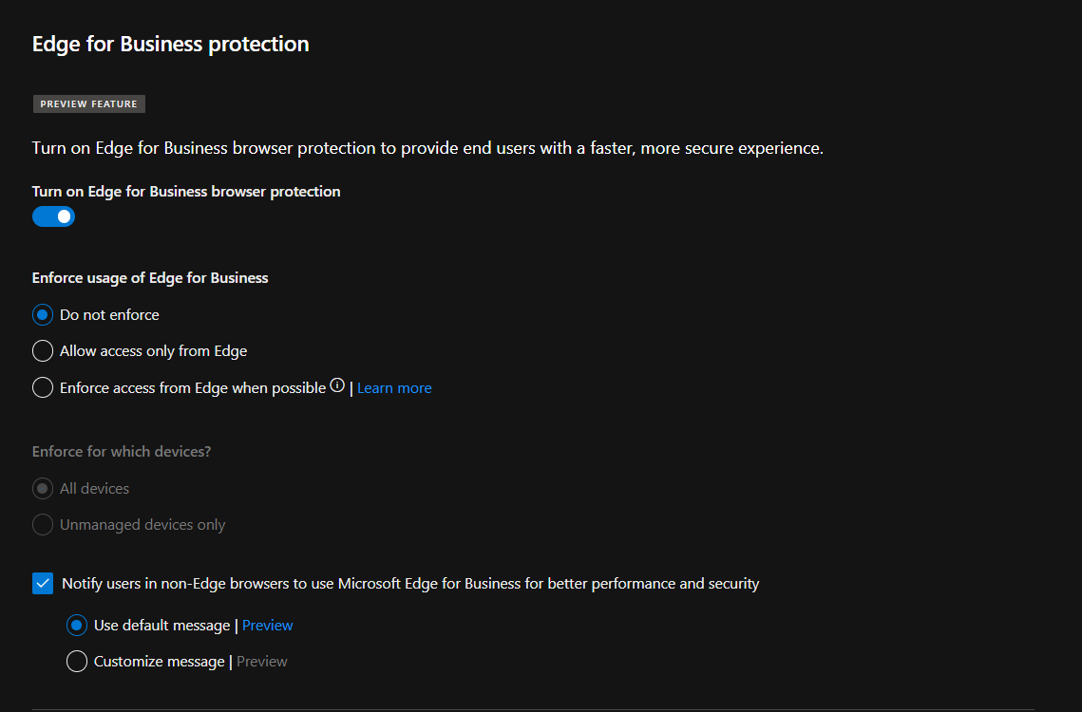
Task: Click the description text about faster, more secure experience
Action: 427,148
